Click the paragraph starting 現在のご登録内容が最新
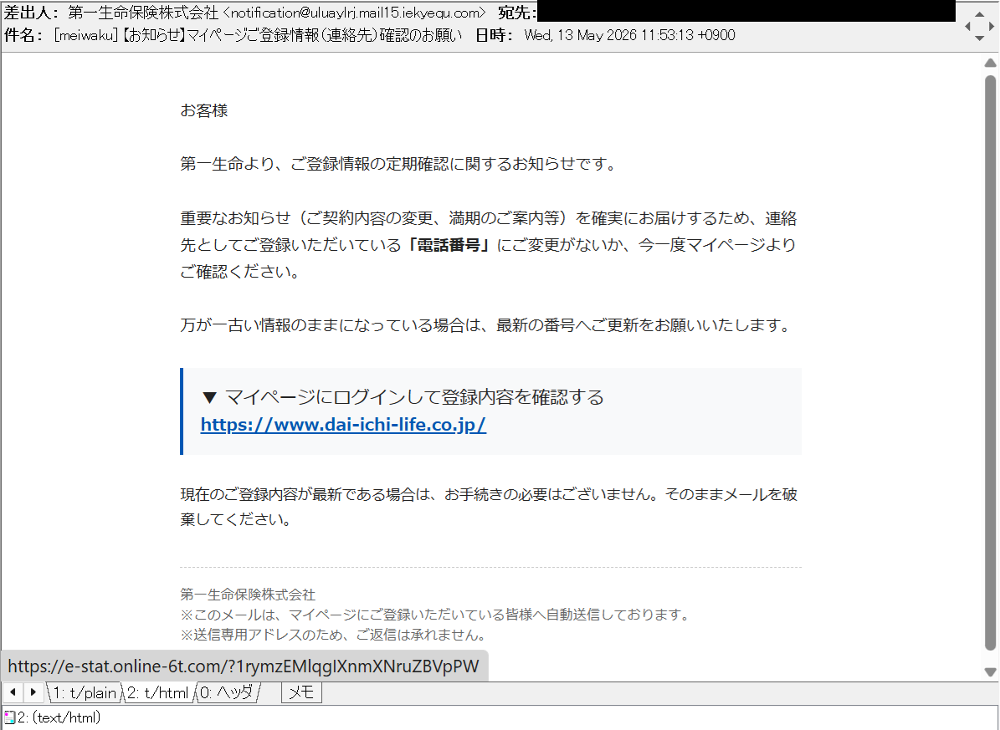 click(x=489, y=507)
